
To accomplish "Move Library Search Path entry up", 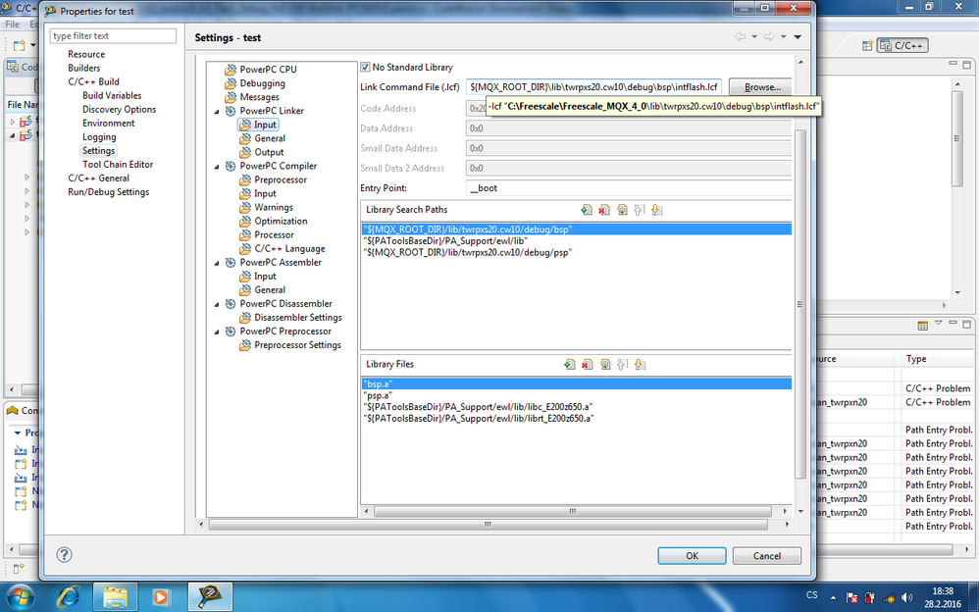I will click(639, 210).
